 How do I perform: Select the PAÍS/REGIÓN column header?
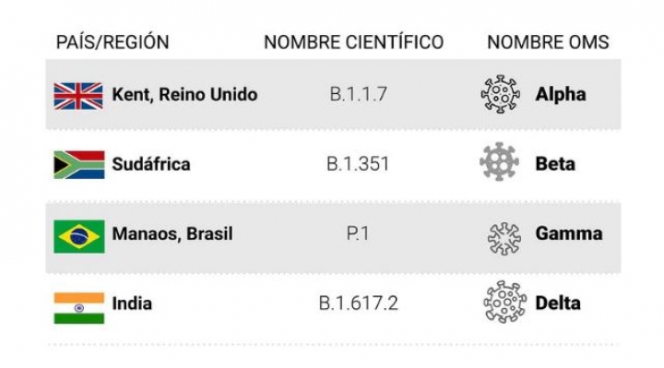[x=113, y=42]
